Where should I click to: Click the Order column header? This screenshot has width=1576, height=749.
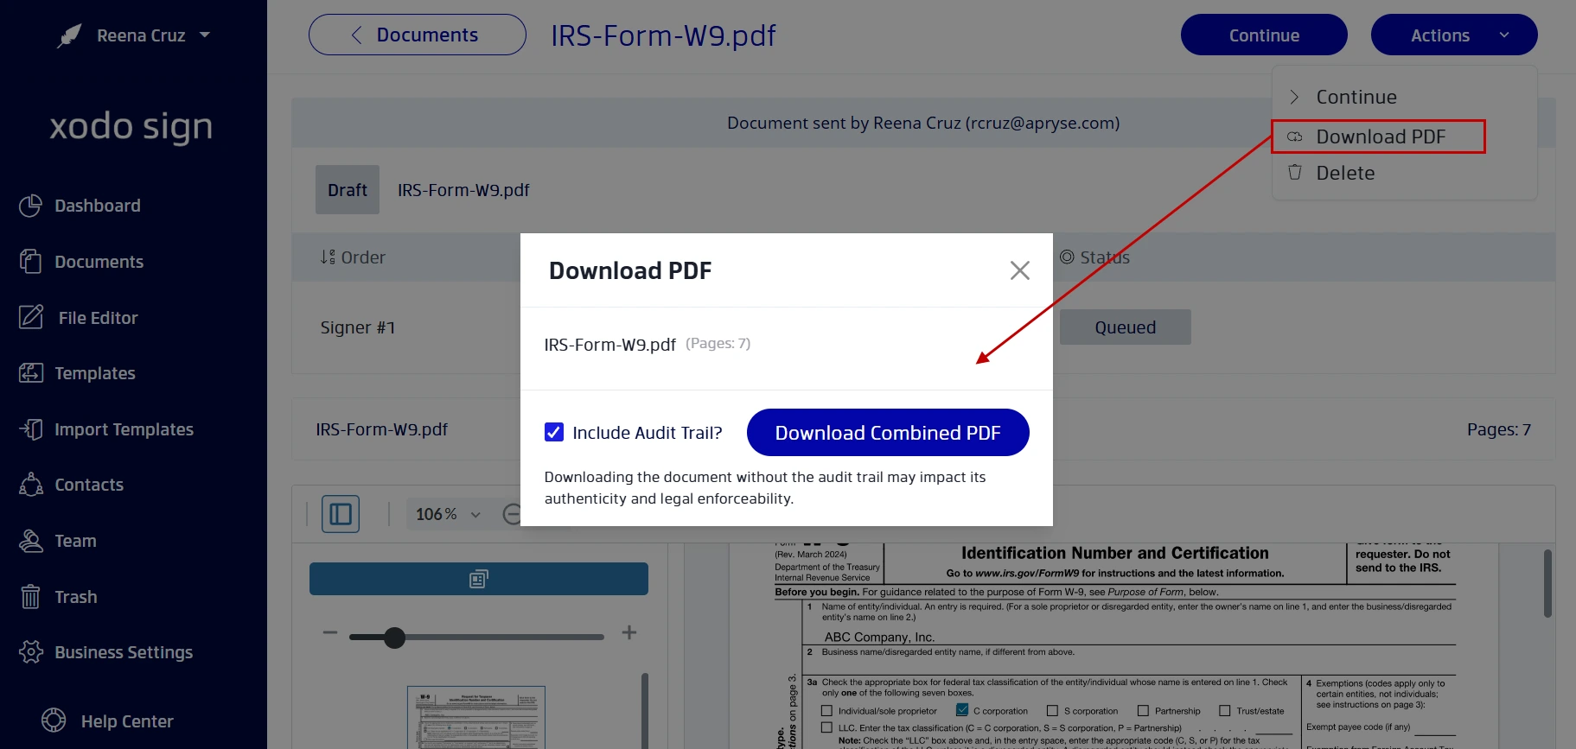click(353, 257)
